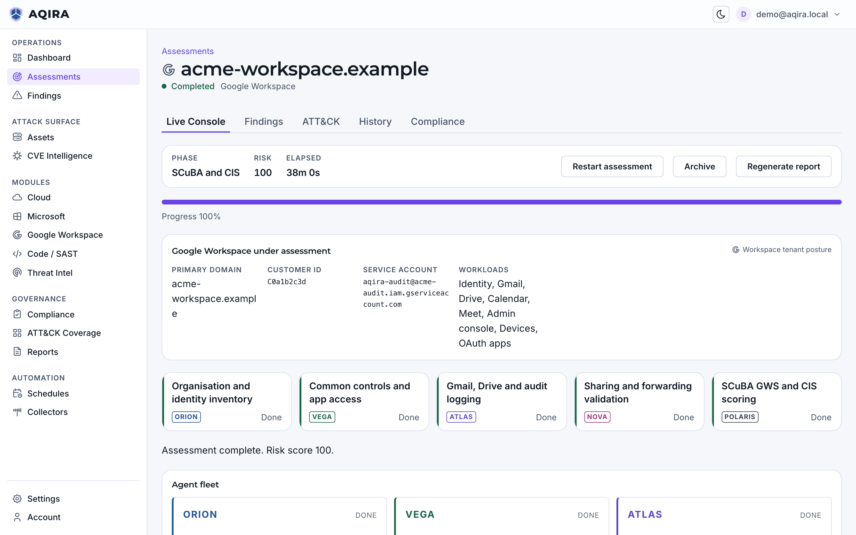Click the Workspace tenant posture label
This screenshot has width=856, height=535.
(782, 249)
